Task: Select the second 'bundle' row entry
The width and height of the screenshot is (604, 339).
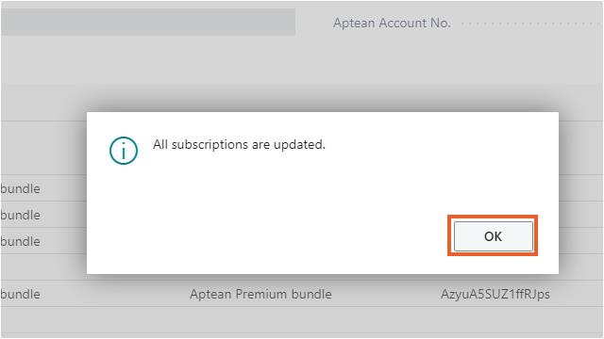Action: click(x=21, y=215)
